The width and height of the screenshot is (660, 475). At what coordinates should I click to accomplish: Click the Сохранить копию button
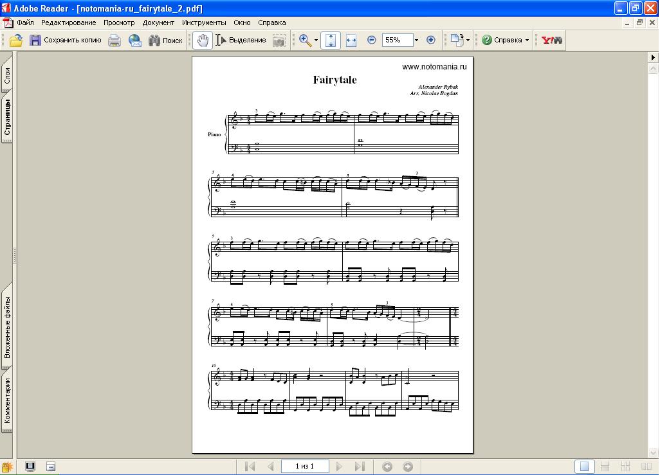(x=66, y=40)
